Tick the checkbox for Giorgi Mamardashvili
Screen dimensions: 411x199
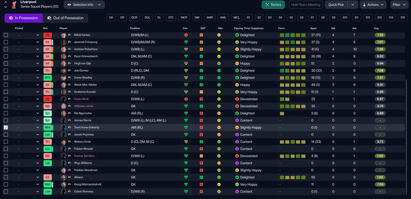tap(6, 184)
